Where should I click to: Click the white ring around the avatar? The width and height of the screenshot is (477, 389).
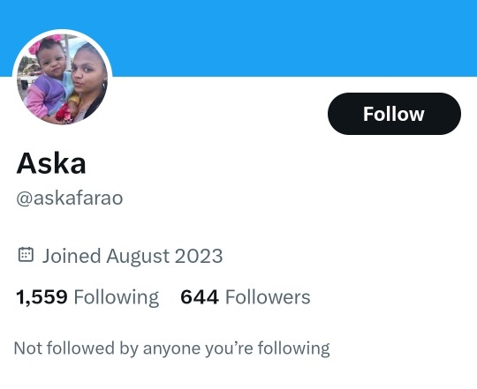[x=63, y=31]
